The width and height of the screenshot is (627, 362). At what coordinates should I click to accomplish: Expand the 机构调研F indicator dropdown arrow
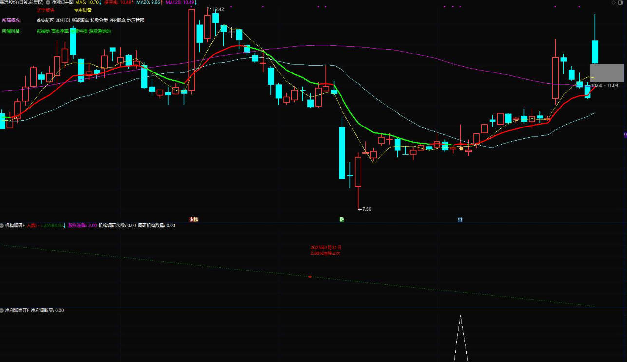point(2,225)
